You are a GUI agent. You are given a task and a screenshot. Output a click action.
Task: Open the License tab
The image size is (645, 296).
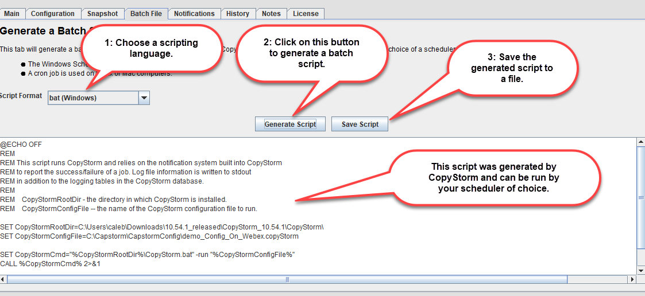click(306, 14)
